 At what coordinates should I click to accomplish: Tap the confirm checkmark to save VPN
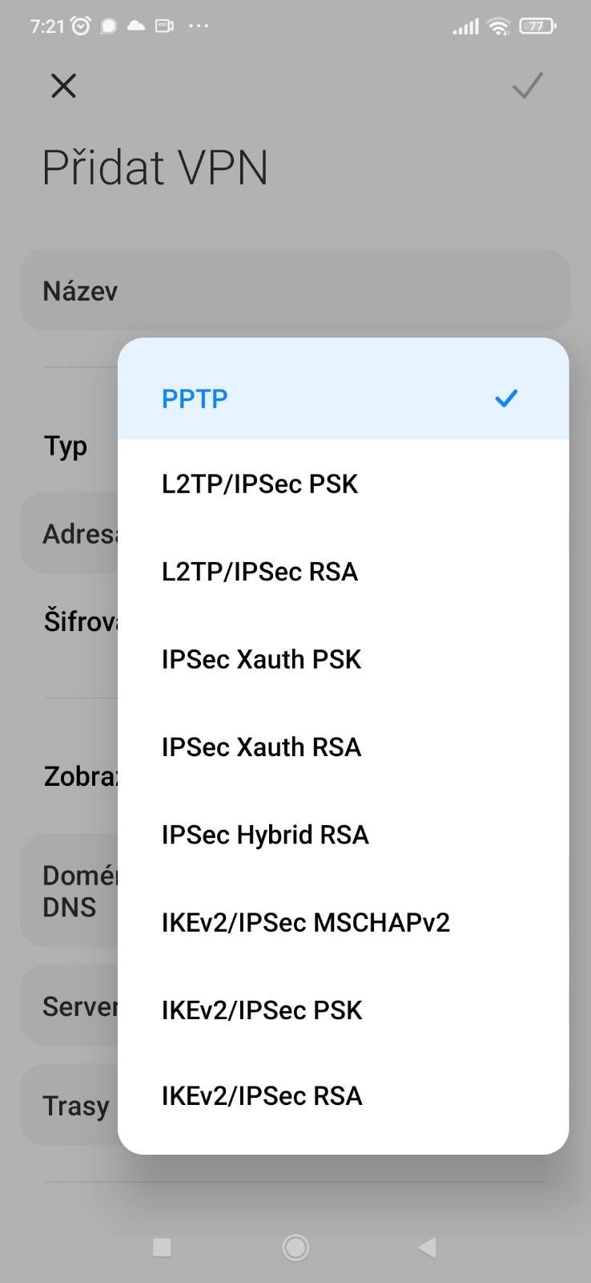527,86
